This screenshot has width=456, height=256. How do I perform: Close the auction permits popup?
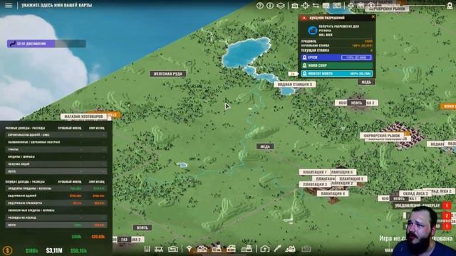coord(373,17)
